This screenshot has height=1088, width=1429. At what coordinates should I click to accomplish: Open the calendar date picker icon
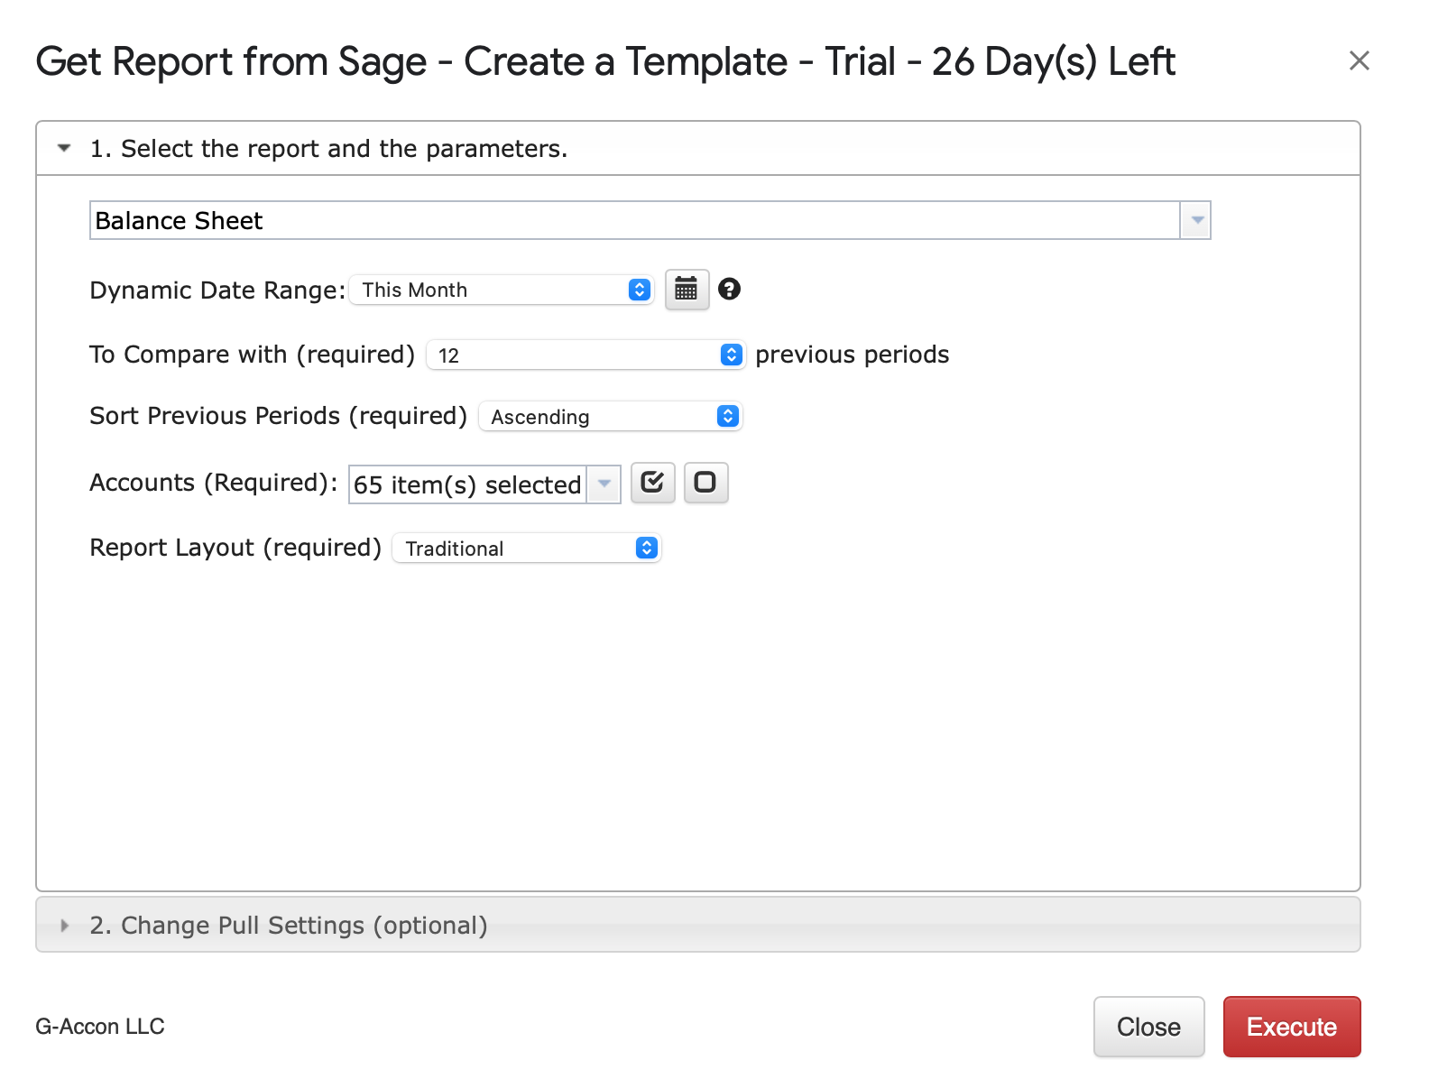(x=687, y=290)
